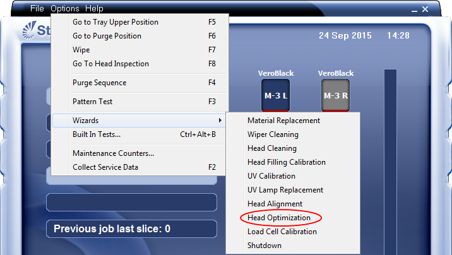Select Go to Purge Position

(107, 36)
